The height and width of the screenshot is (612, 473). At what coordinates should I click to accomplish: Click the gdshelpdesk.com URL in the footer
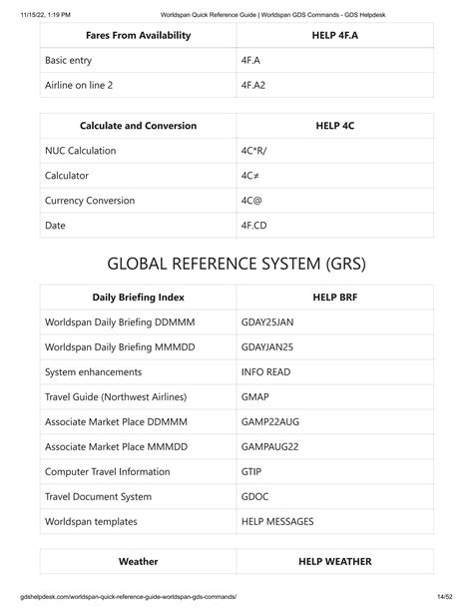129,597
